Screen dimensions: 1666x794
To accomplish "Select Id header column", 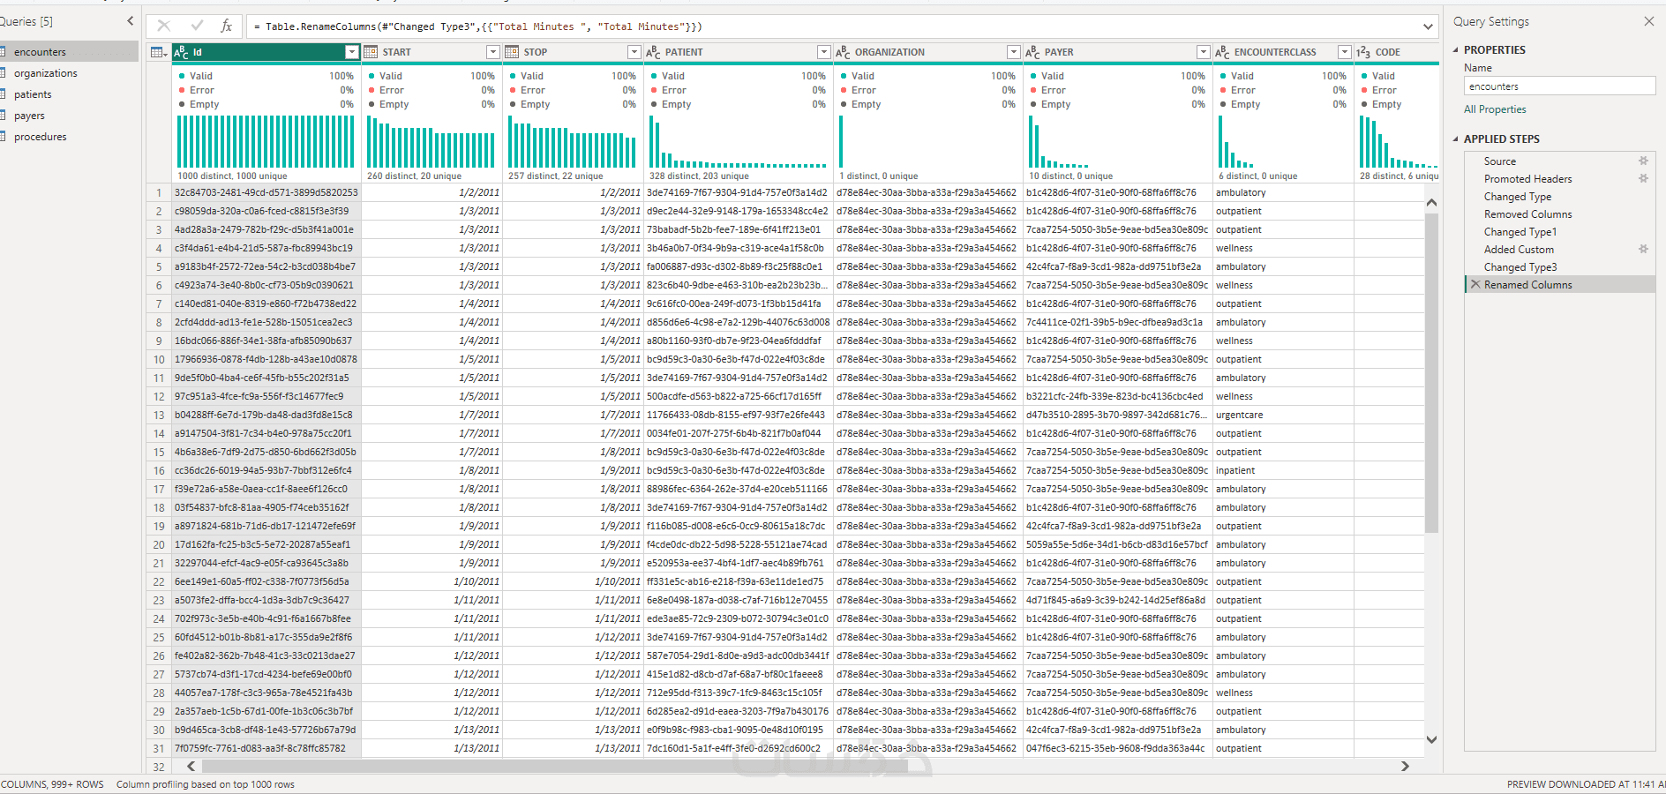I will click(x=266, y=52).
